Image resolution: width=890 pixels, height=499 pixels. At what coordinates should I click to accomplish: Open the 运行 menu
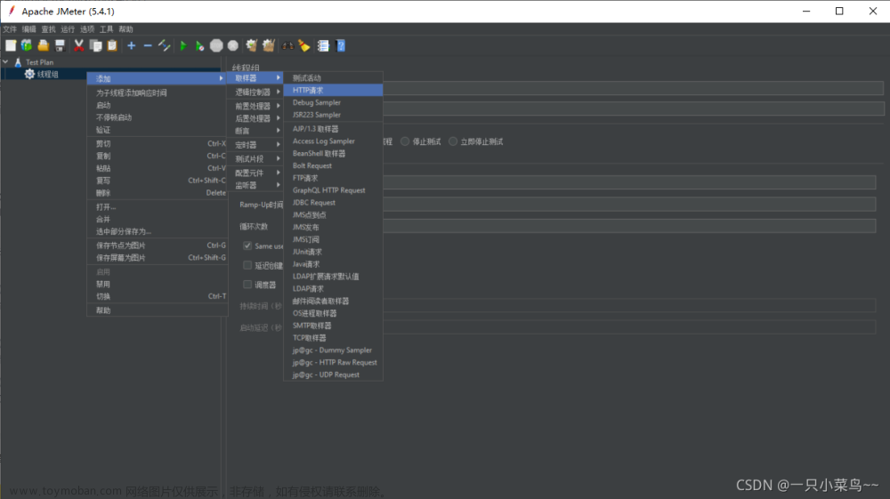click(68, 29)
